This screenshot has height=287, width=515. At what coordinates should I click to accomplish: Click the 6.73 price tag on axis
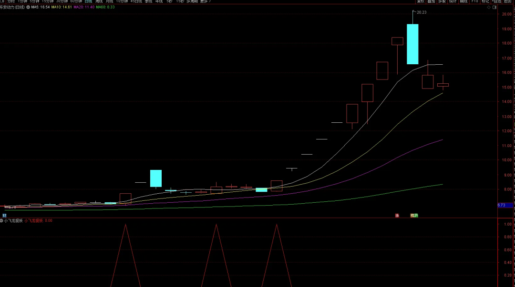(505, 205)
